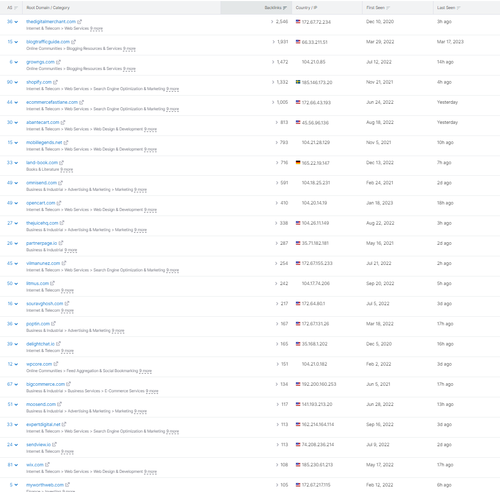Open external link icon beside omnisend.com
The width and height of the screenshot is (500, 492).
pos(60,183)
